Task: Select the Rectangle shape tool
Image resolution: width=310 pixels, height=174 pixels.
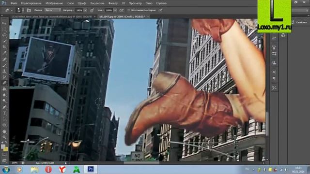Action: click(4, 125)
